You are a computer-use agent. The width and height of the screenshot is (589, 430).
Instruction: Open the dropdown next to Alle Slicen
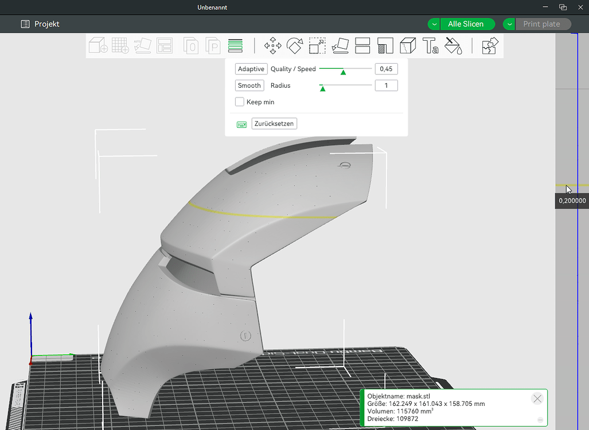pyautogui.click(x=434, y=24)
